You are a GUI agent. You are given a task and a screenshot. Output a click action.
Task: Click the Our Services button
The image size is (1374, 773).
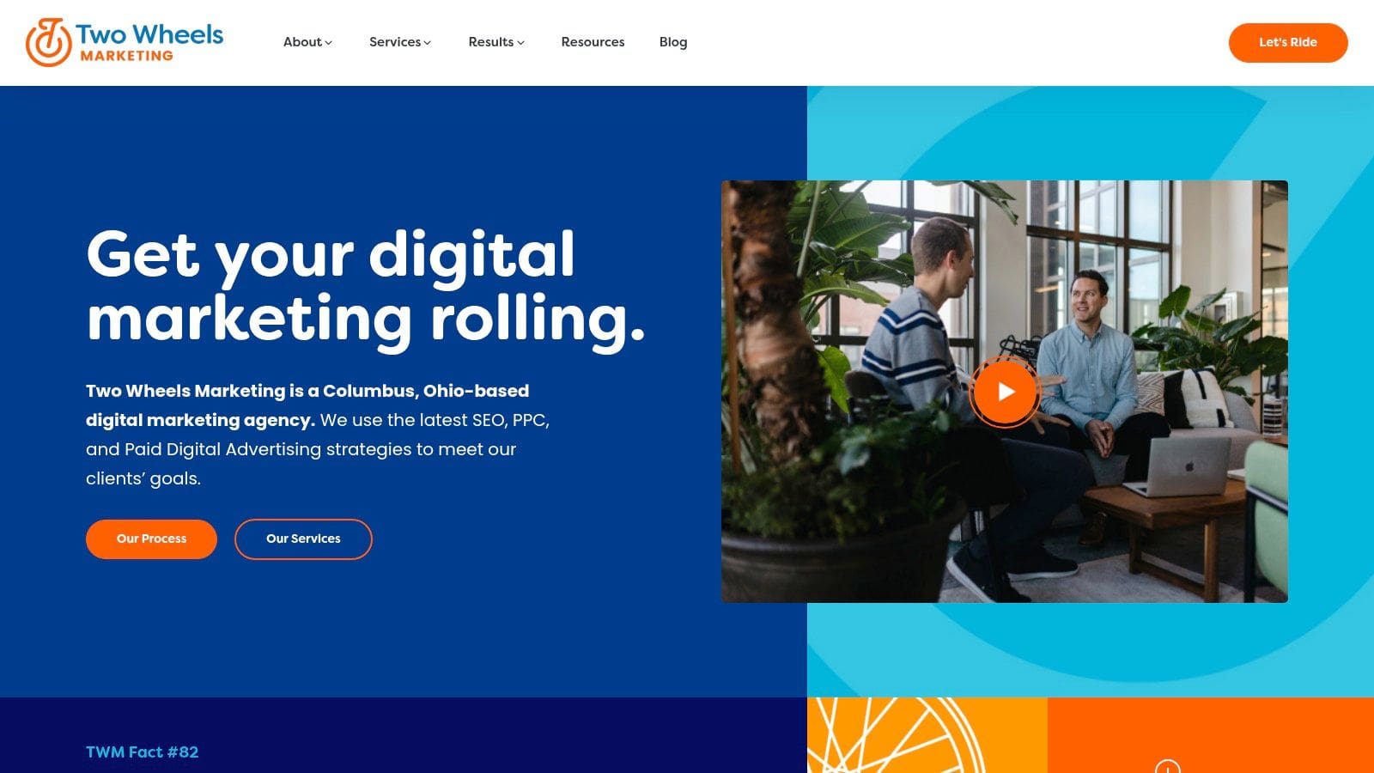(x=303, y=539)
